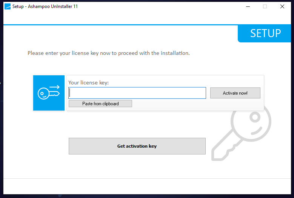This screenshot has width=294, height=198.
Task: Click the 'Please enter your license key' instruction
Action: click(x=109, y=53)
